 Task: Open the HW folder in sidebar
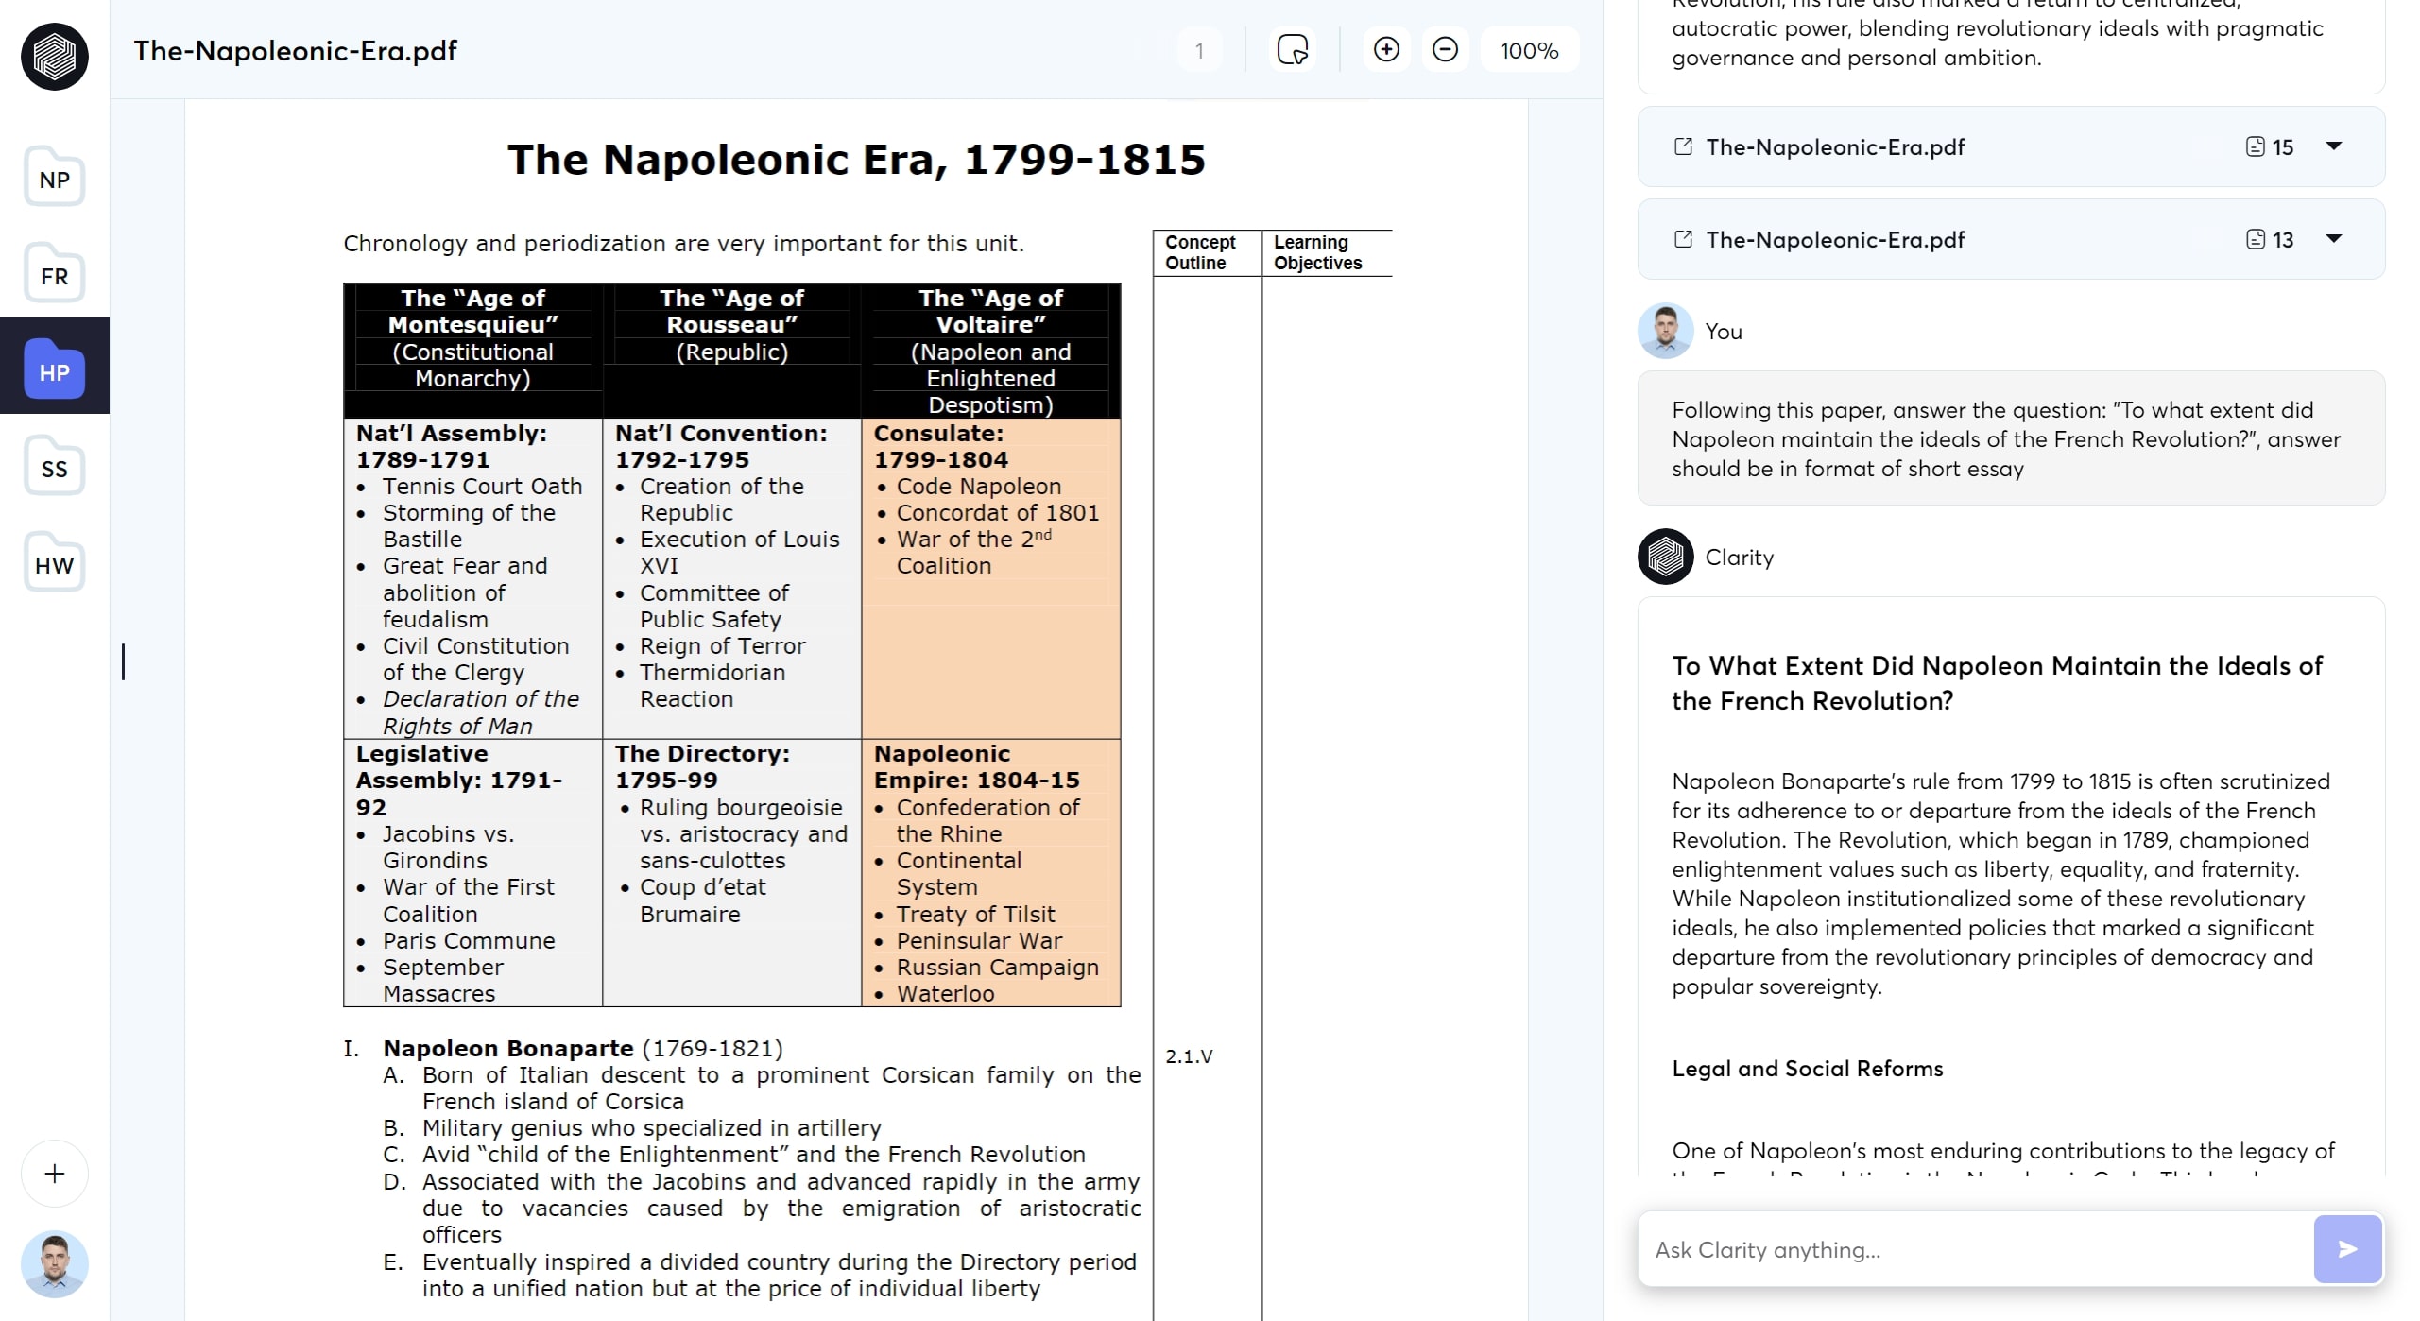[x=55, y=564]
